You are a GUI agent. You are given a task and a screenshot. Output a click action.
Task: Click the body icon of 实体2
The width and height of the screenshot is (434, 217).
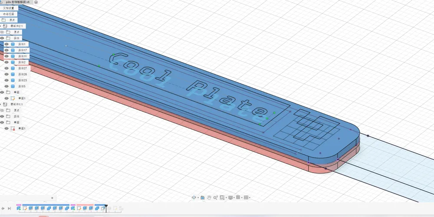click(13, 62)
